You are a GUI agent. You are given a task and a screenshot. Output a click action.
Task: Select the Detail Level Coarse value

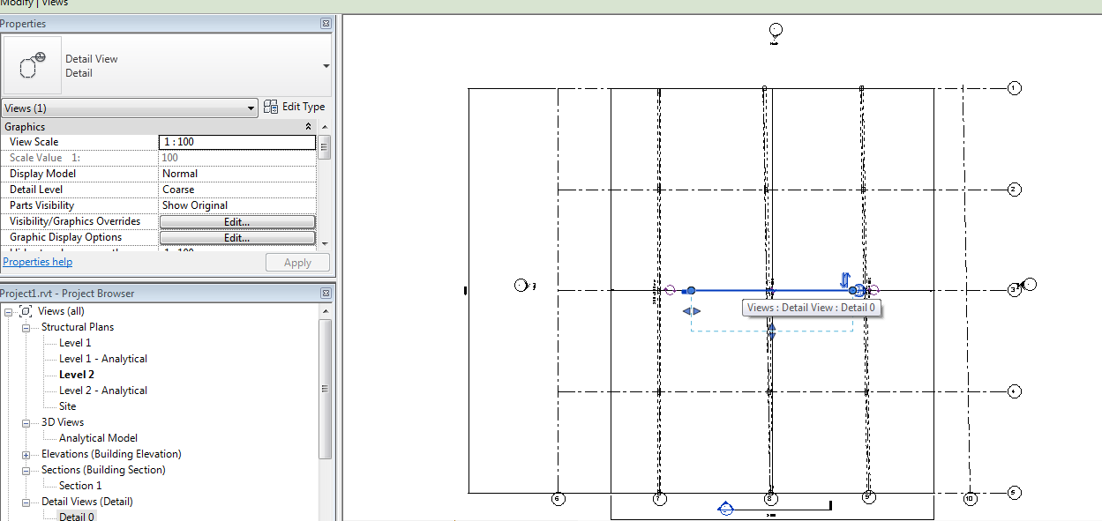236,190
